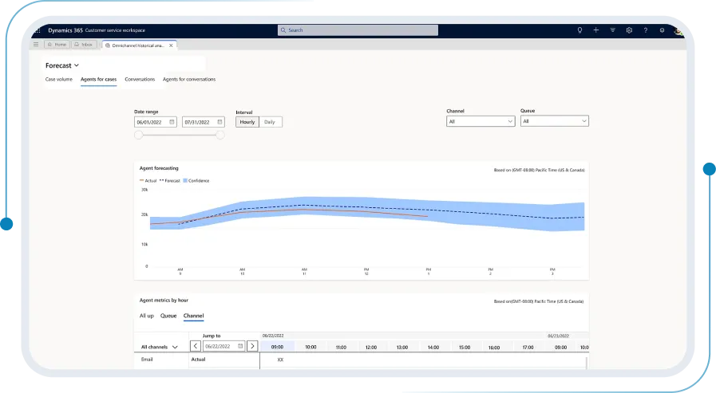The image size is (716, 393).
Task: Open the settings gear icon
Action: 629,30
